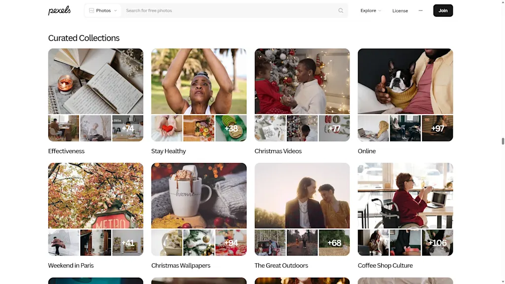The image size is (505, 284).
Task: Click the +38 thumbnail in Stay Healthy
Action: pos(231,128)
